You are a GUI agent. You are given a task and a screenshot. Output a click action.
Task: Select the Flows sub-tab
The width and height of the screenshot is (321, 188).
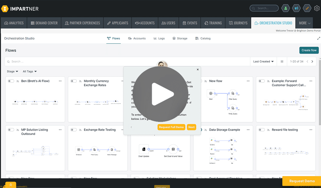(113, 38)
